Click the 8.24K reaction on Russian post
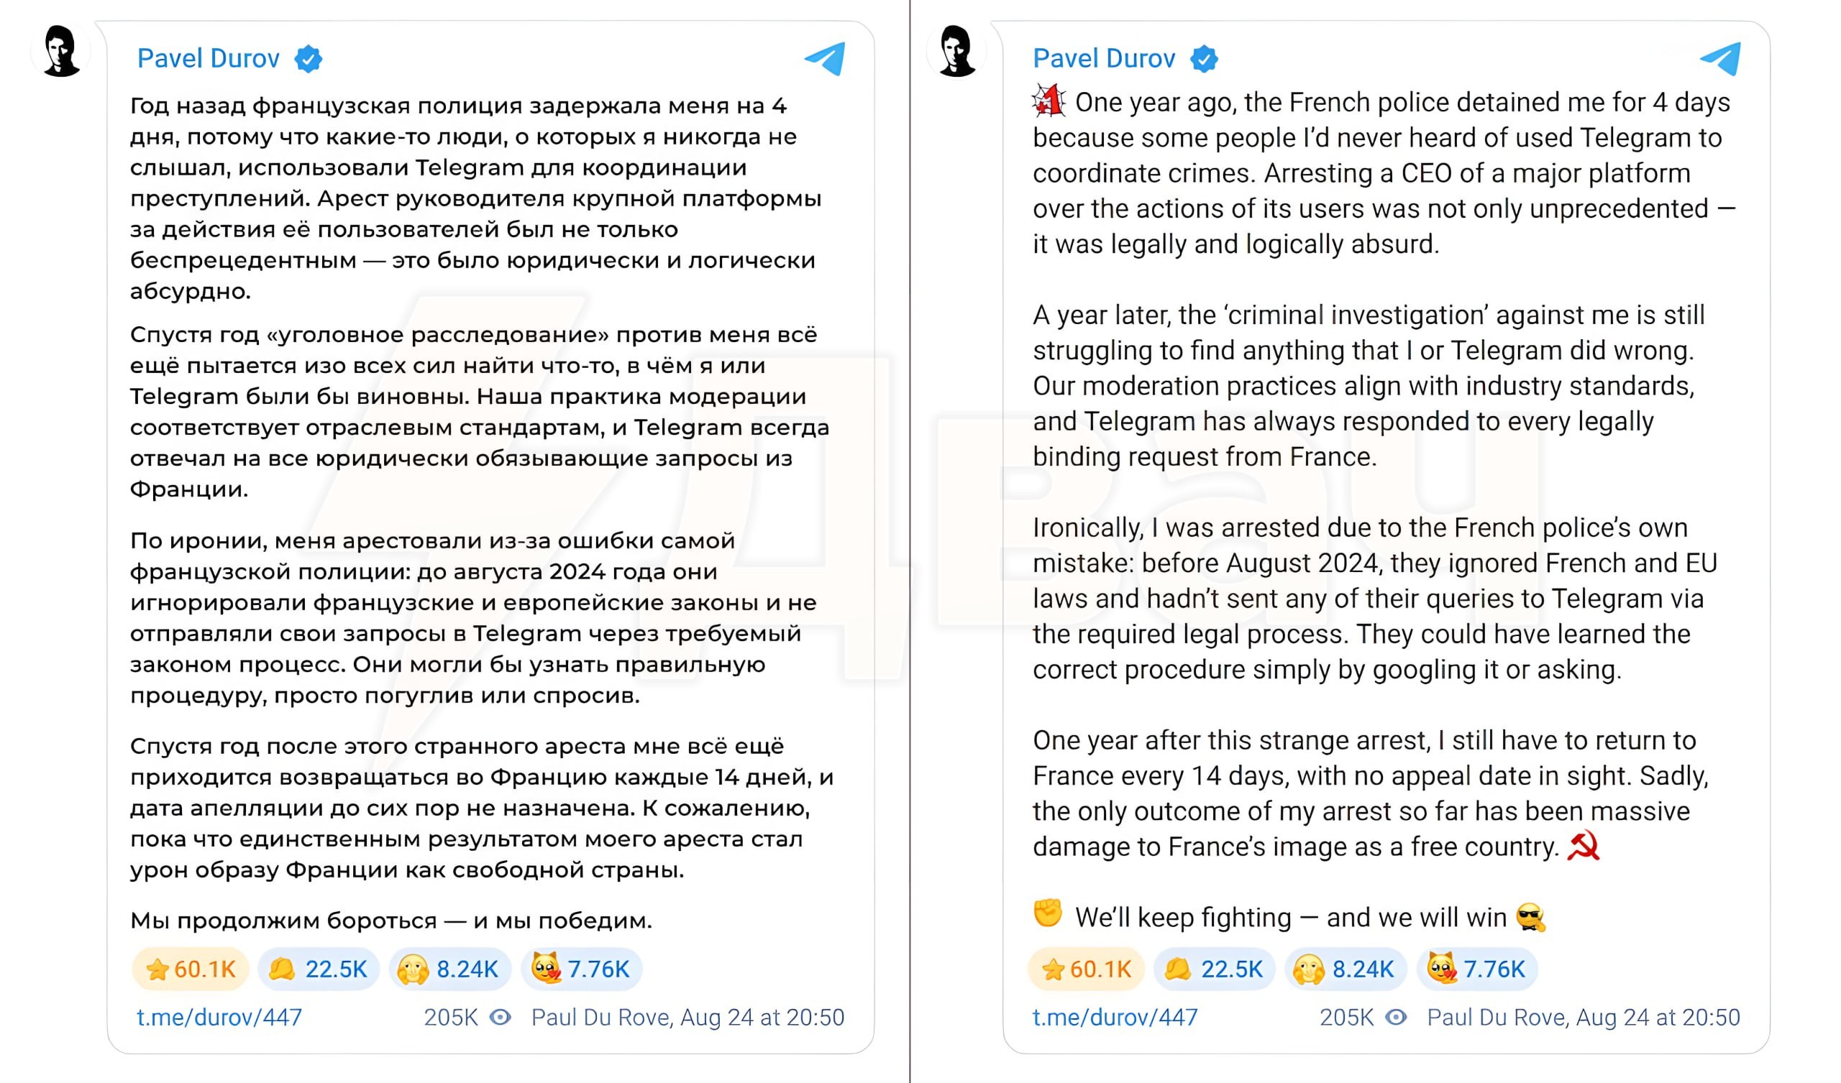Image resolution: width=1841 pixels, height=1083 pixels. coord(449,969)
